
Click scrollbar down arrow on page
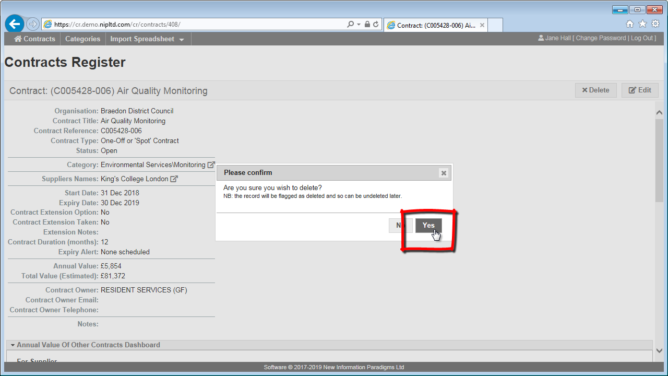coord(659,351)
